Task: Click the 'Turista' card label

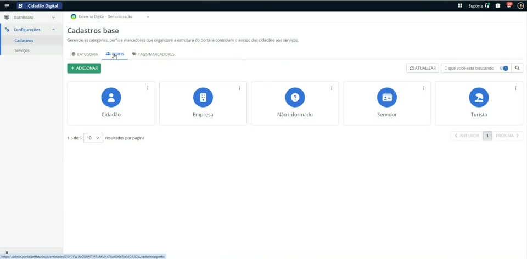Action: click(479, 115)
